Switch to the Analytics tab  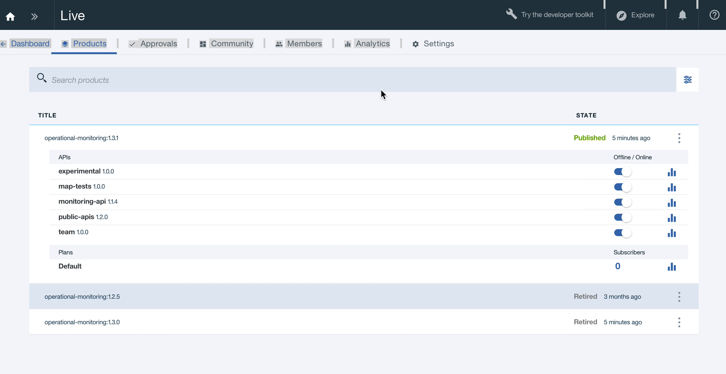pyautogui.click(x=372, y=44)
